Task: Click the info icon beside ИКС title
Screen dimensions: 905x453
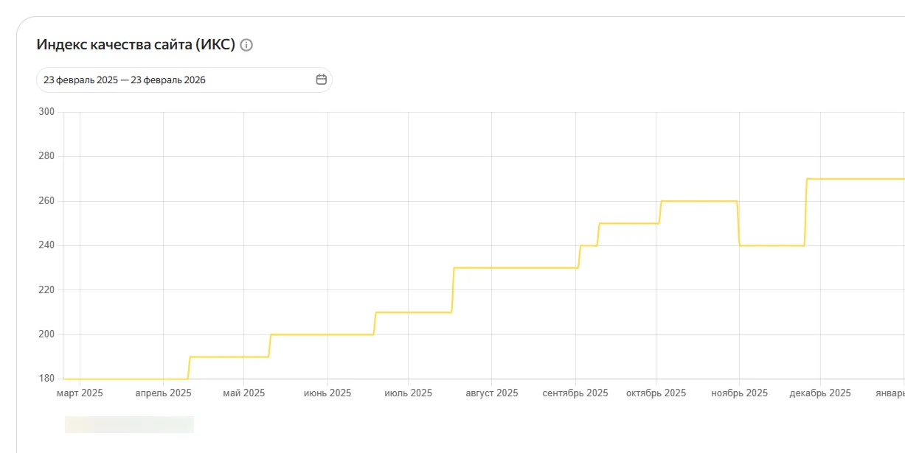Action: (x=246, y=45)
